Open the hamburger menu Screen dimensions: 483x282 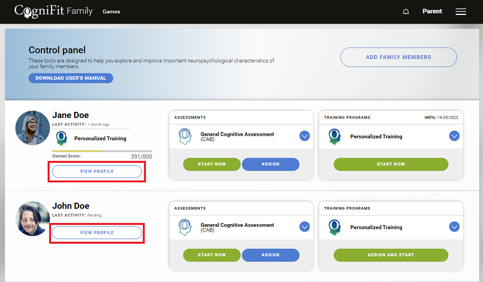(460, 12)
